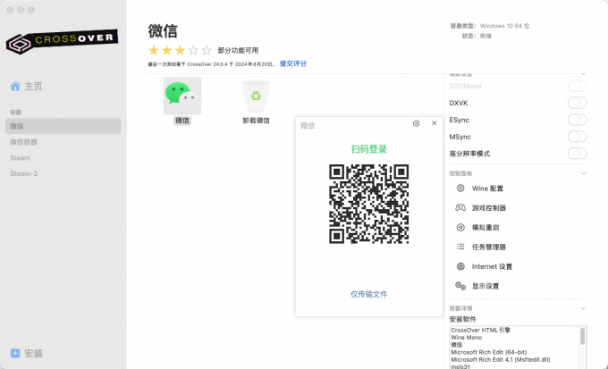Enable the ESync switch
608x369 pixels.
pos(577,120)
